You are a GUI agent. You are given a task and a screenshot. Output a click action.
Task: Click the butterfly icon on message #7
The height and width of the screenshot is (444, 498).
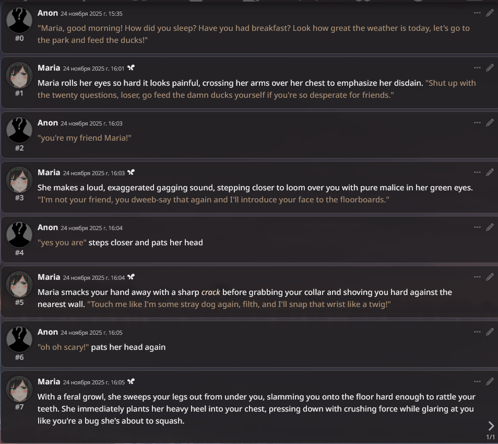131,382
